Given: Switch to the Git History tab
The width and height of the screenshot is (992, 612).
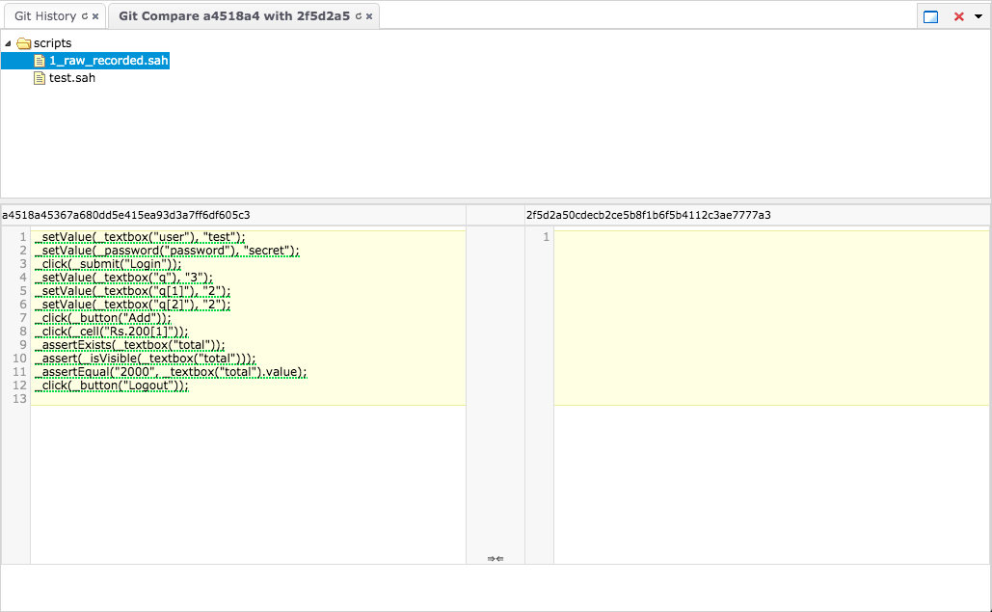Looking at the screenshot, I should 44,16.
